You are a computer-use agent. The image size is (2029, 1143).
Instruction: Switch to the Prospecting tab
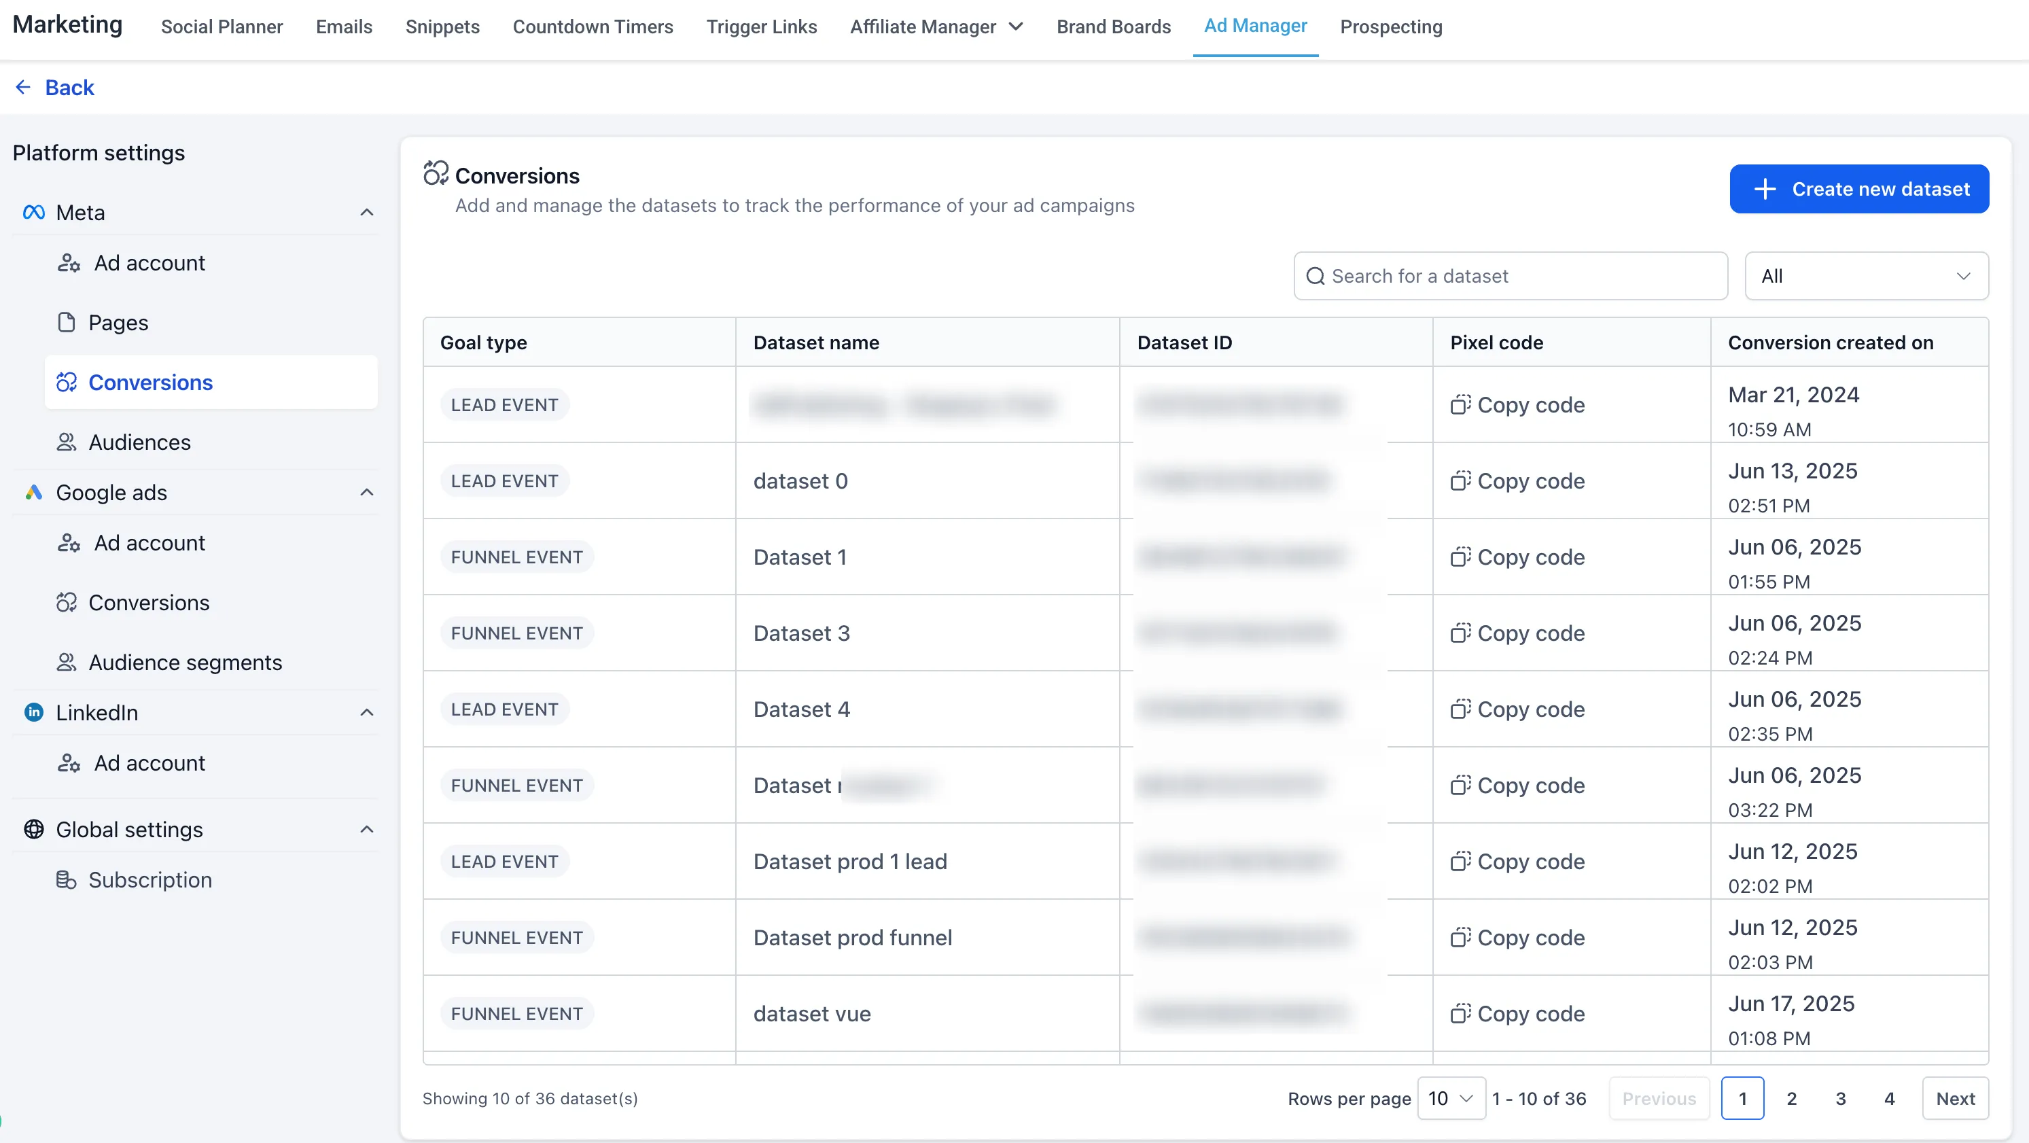tap(1391, 27)
